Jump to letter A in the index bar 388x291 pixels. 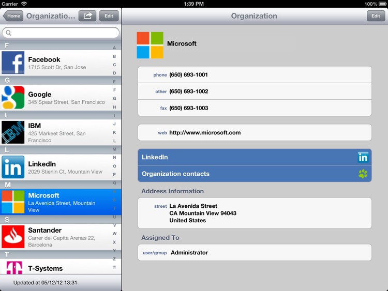[114, 48]
